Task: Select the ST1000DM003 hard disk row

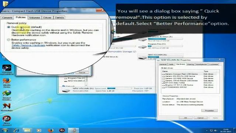Action: pyautogui.click(x=189, y=87)
